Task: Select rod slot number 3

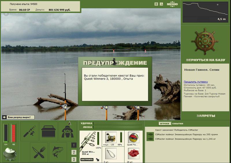Action: coord(74,159)
